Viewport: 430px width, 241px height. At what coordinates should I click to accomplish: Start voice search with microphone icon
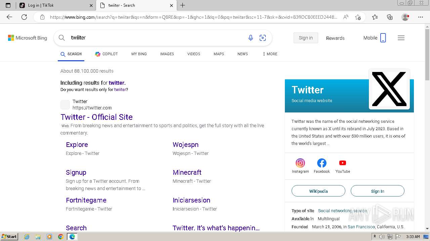click(x=251, y=38)
